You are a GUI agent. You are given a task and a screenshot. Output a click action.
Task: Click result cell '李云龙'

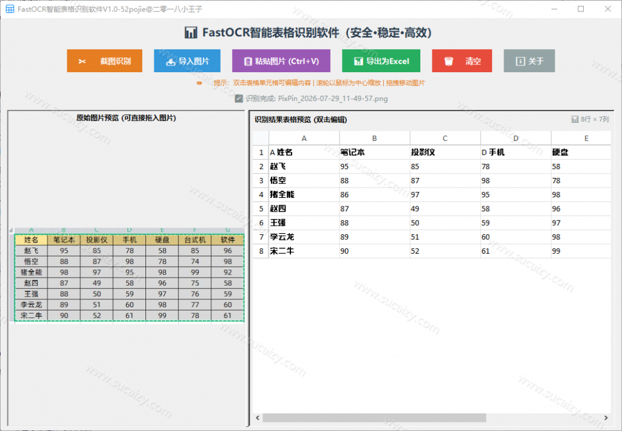pos(304,237)
